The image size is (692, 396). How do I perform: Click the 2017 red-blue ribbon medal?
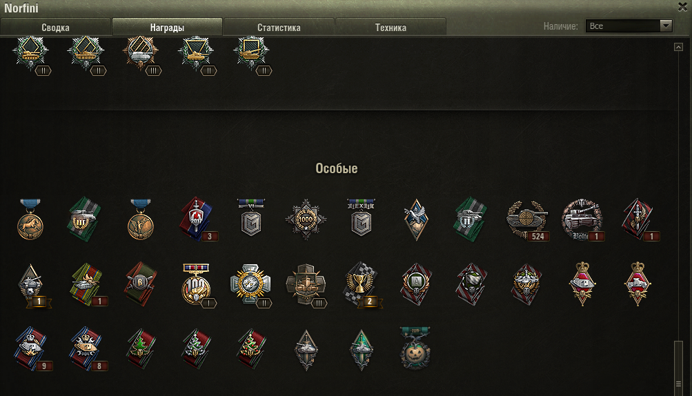pyautogui.click(x=197, y=219)
